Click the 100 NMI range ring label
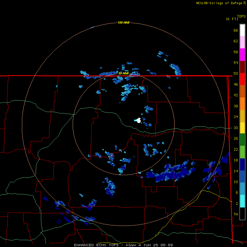247x247 pixels. click(x=123, y=23)
